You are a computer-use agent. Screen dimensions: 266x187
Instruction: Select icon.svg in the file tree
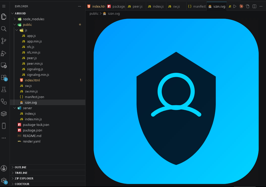point(47,102)
